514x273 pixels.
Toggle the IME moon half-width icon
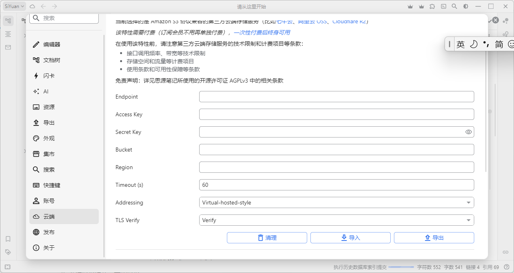click(x=473, y=44)
